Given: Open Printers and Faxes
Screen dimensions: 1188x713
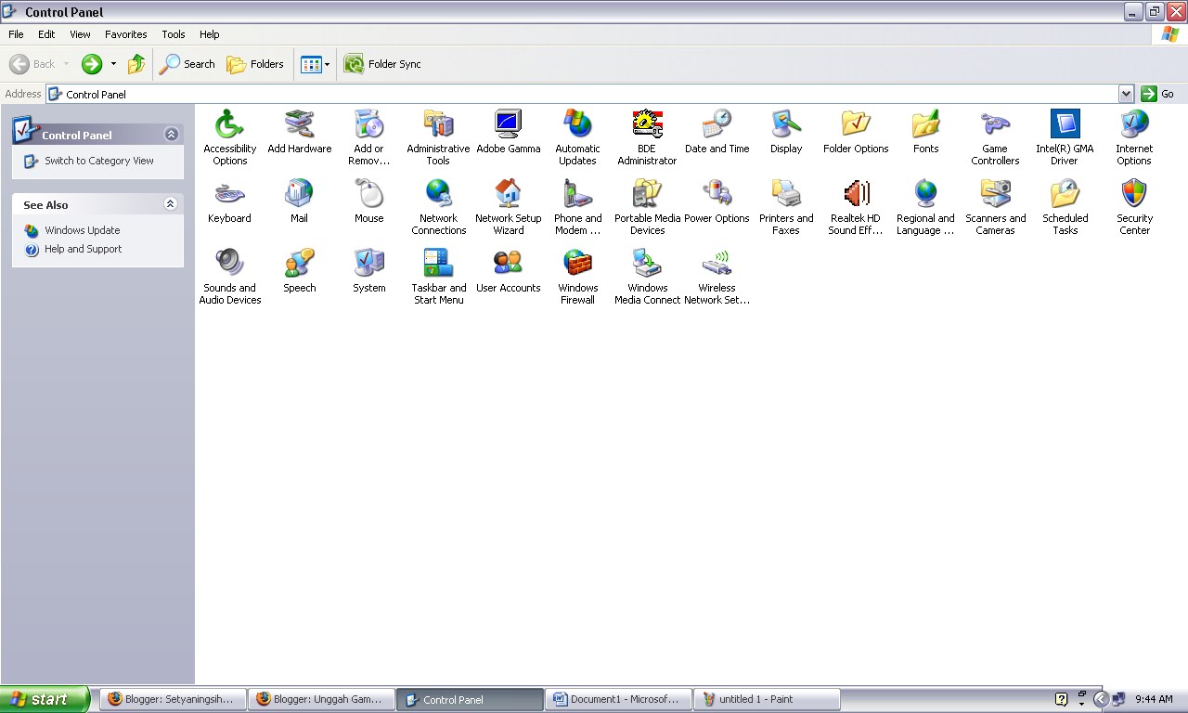Looking at the screenshot, I should point(786,206).
